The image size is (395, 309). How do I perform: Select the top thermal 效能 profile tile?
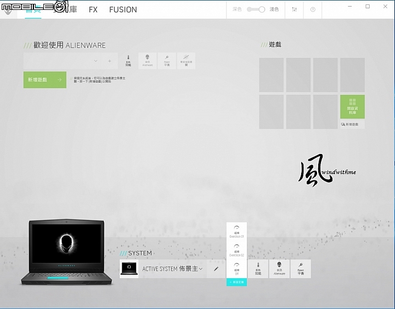128,61
